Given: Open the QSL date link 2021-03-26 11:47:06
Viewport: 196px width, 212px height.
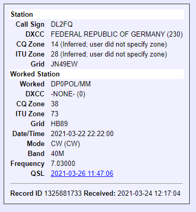Looking at the screenshot, I should [x=82, y=173].
